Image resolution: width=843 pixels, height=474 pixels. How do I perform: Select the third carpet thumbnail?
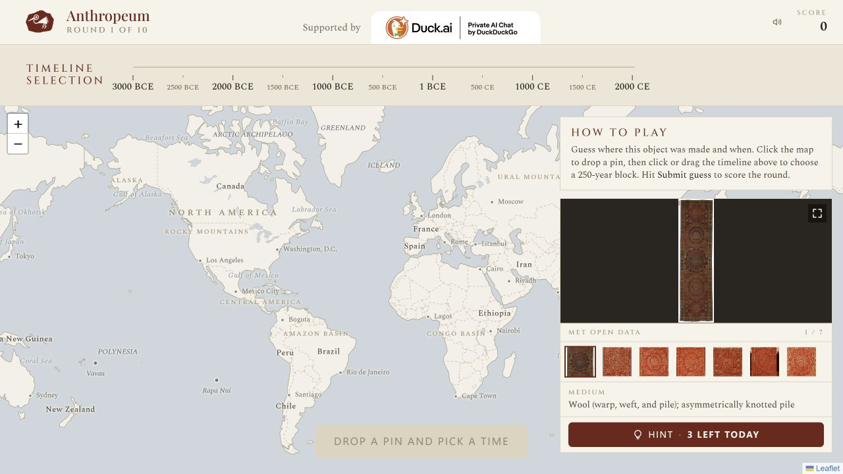654,362
